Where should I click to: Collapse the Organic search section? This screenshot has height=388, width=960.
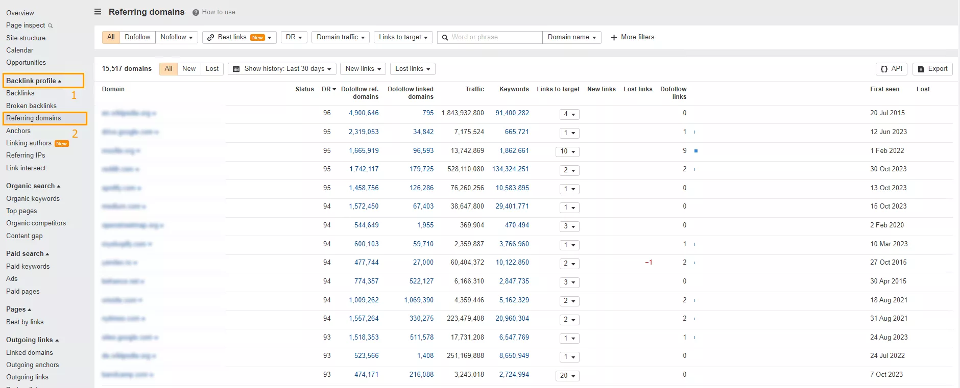(x=33, y=186)
